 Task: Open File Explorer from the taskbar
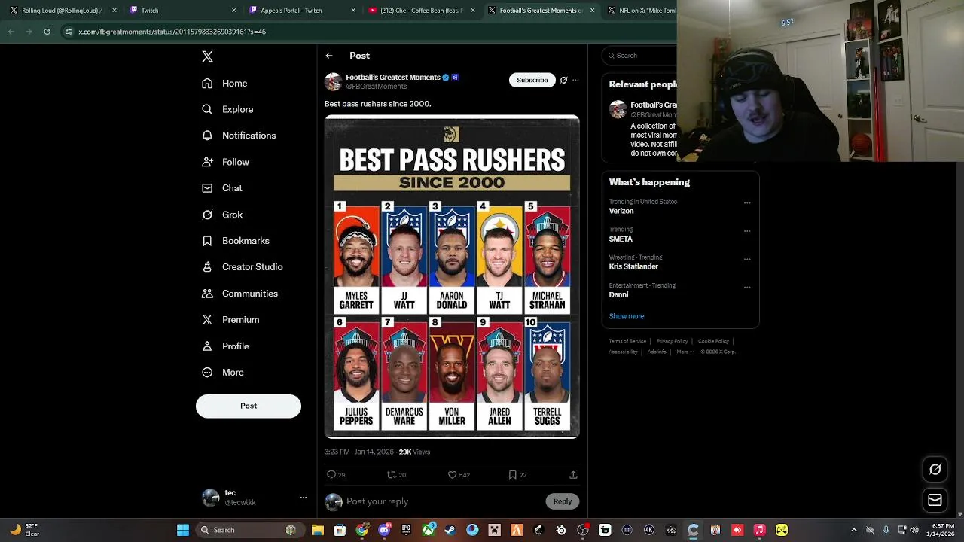coord(318,530)
